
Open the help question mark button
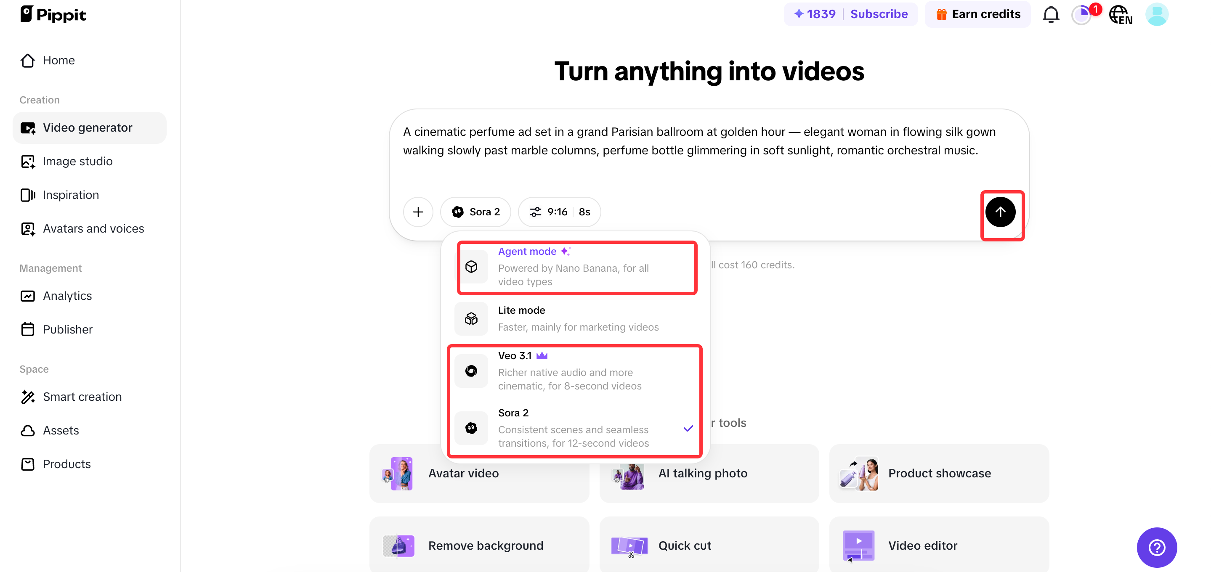[x=1156, y=547]
